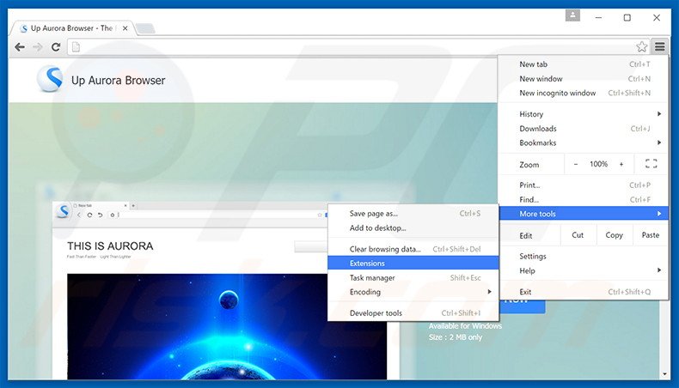The image size is (679, 388).
Task: Select Save page as... in submenu
Action: click(x=413, y=213)
